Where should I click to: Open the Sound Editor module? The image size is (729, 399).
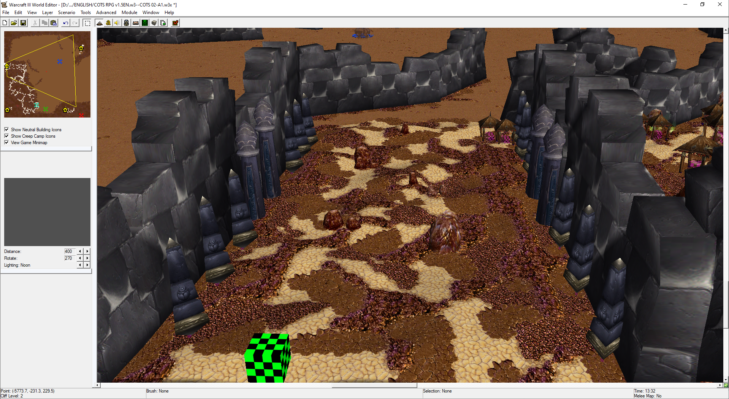click(117, 23)
